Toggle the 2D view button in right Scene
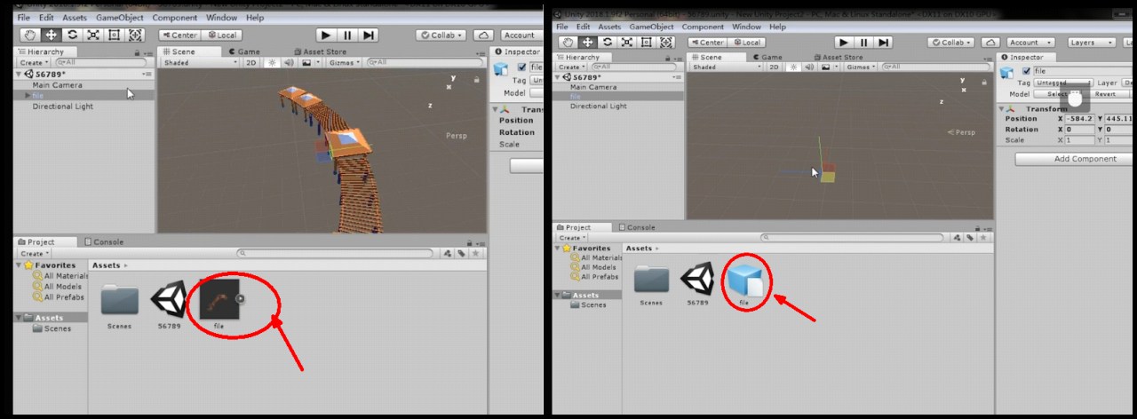Screen dimensions: 1137x419 coord(774,67)
